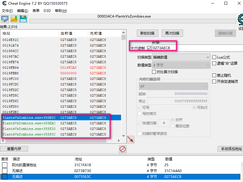Enable the Lua公式 checkbox

pyautogui.click(x=214, y=57)
